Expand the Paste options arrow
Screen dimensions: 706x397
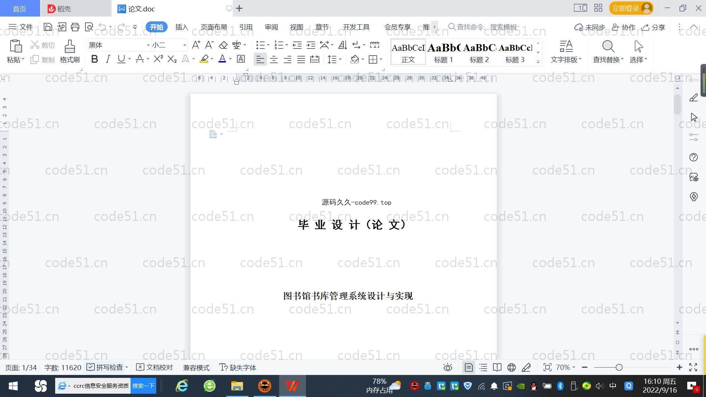tap(23, 59)
